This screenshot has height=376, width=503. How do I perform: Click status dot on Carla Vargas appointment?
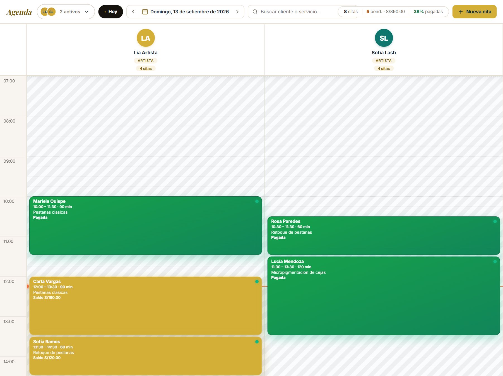point(257,282)
